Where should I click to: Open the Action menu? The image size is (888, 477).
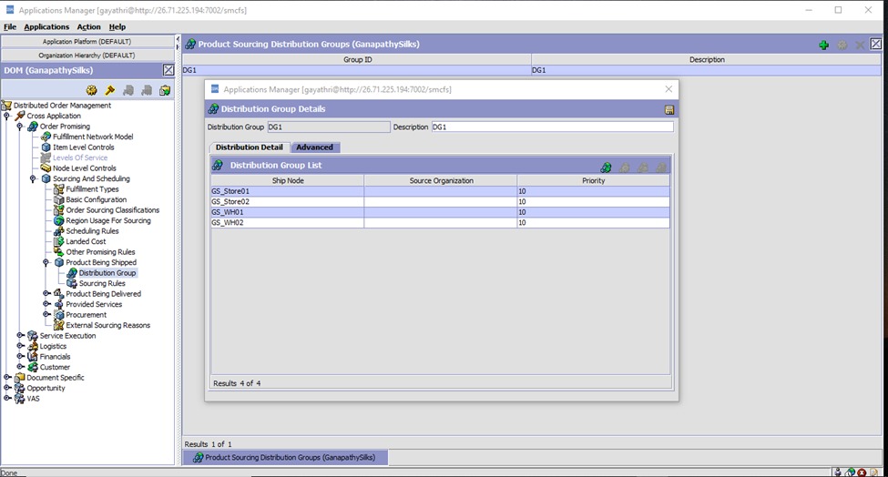(x=88, y=27)
